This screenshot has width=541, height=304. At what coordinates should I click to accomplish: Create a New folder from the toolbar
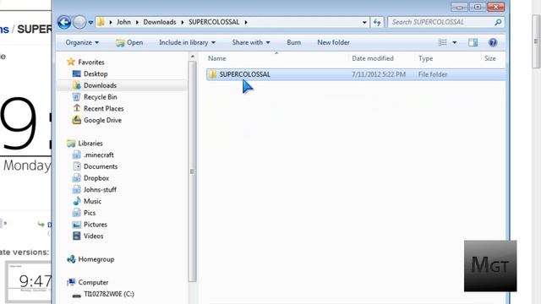point(333,42)
